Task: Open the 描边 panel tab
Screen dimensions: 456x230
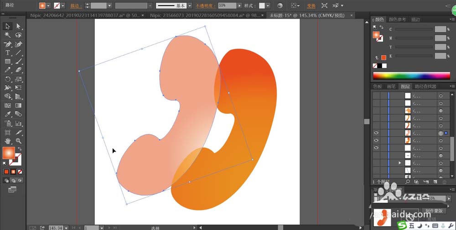Action: (415, 20)
